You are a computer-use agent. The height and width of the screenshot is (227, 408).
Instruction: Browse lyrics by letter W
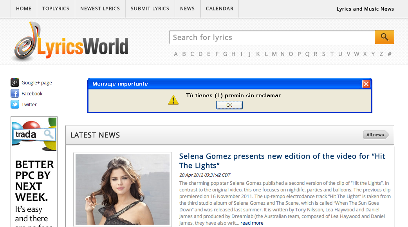357,54
